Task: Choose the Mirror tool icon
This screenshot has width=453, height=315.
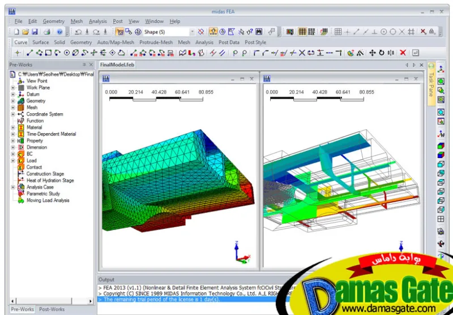Action: (x=391, y=53)
